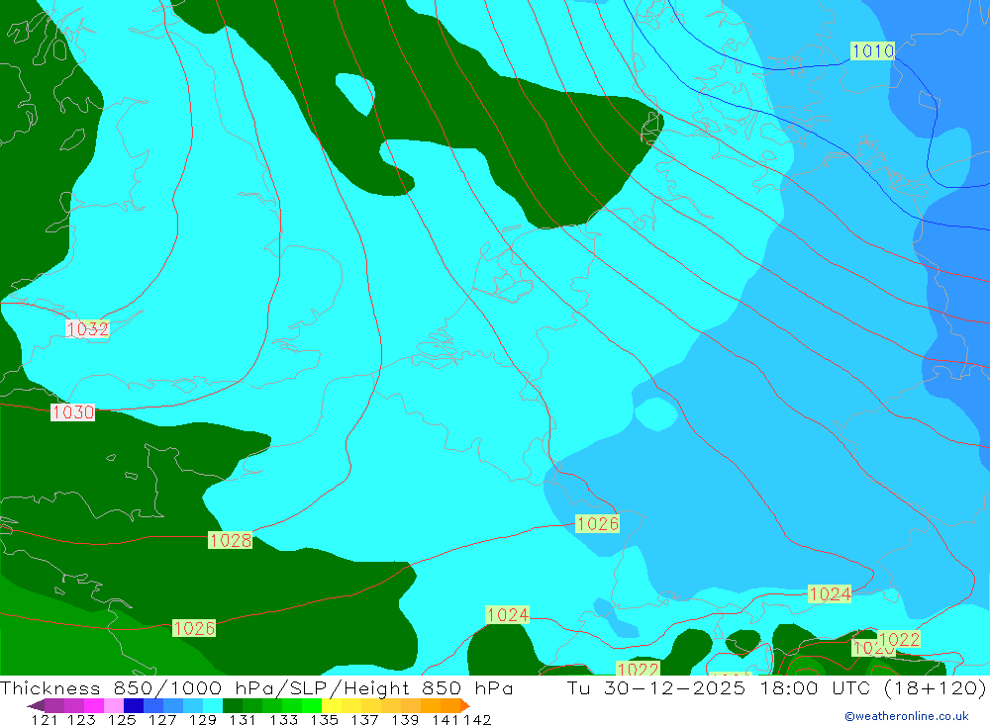Click the 1026 label on the dark green area
990x725 pixels.
(x=194, y=628)
